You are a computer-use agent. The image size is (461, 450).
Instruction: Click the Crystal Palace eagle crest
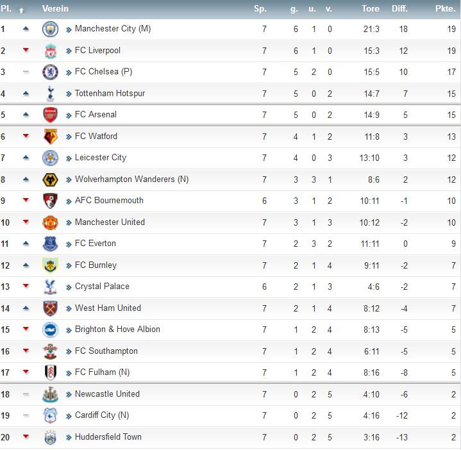click(50, 287)
